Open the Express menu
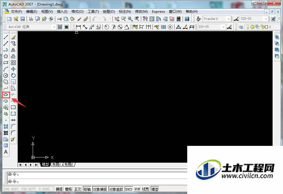283x194 pixels. point(158,12)
